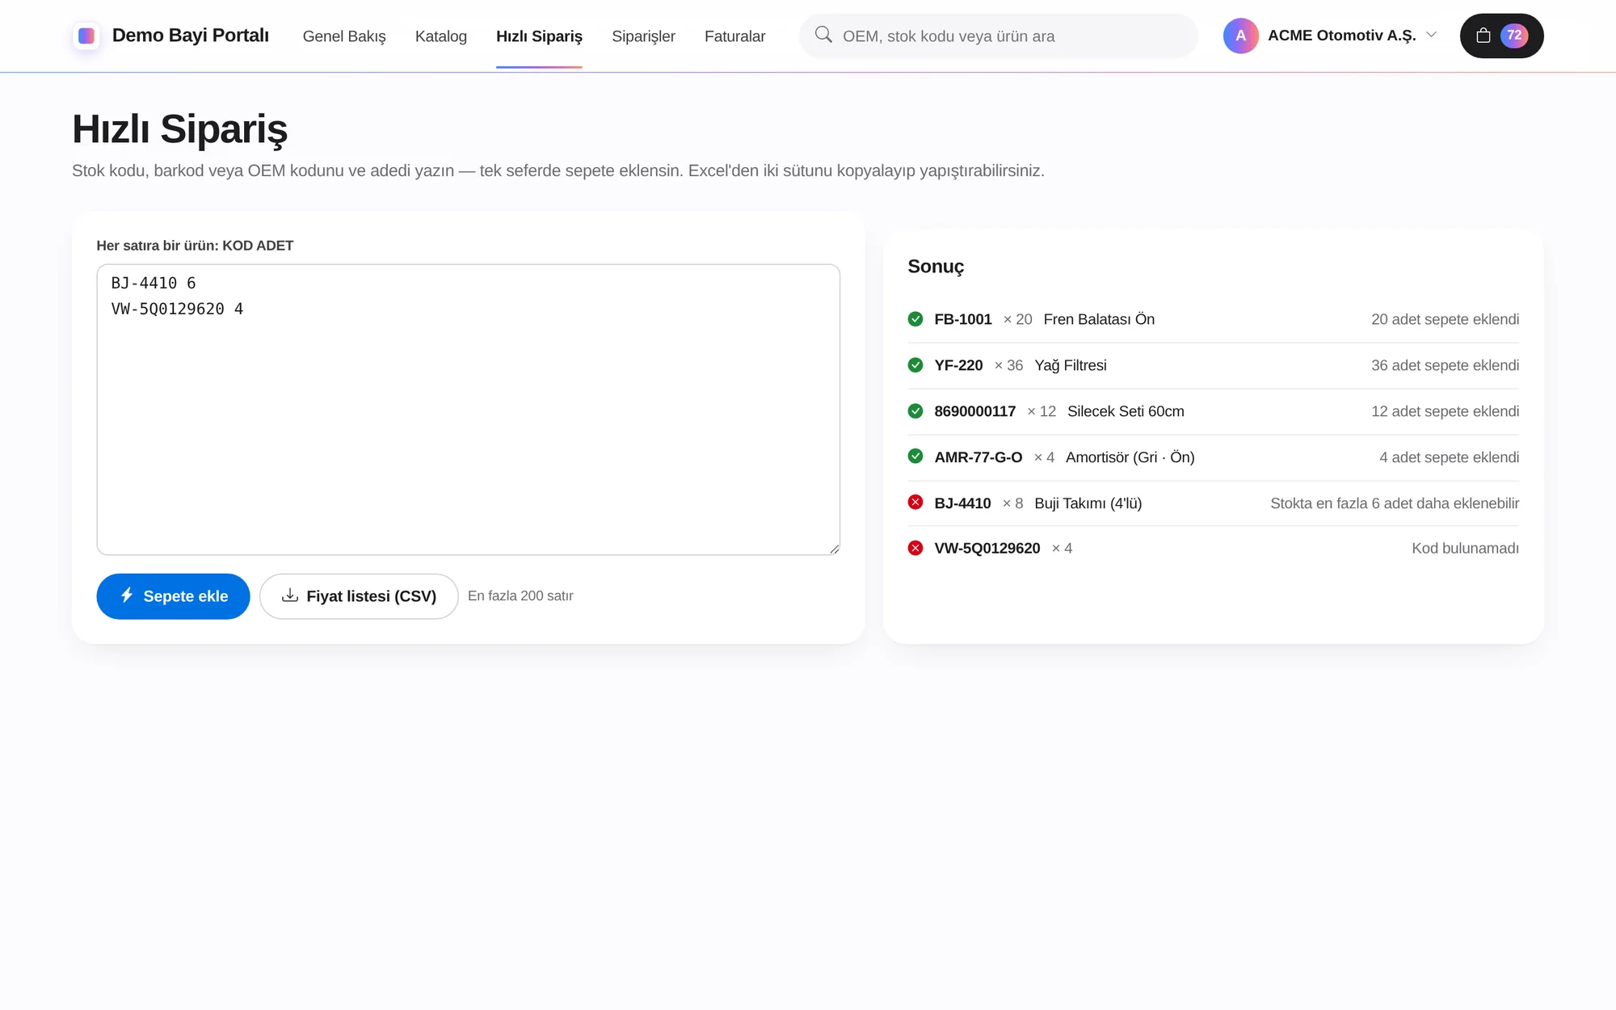Click ACME Otomotiv A.Ş. account name
Viewport: 1616px width, 1010px height.
pos(1341,36)
